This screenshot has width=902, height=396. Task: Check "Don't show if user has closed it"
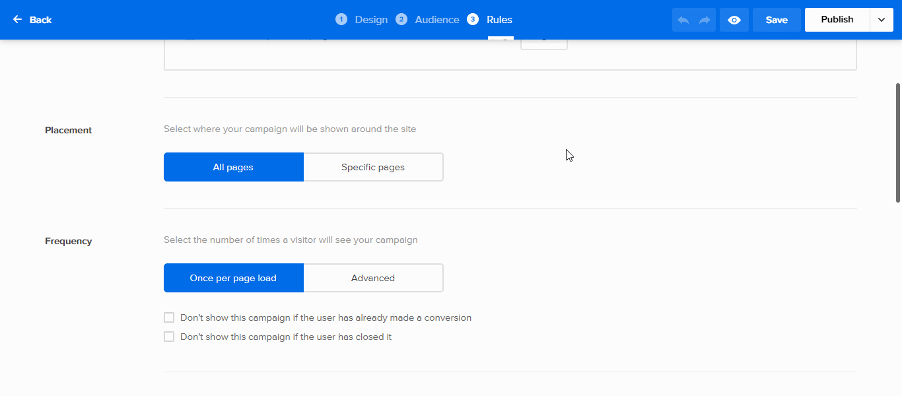pos(169,337)
